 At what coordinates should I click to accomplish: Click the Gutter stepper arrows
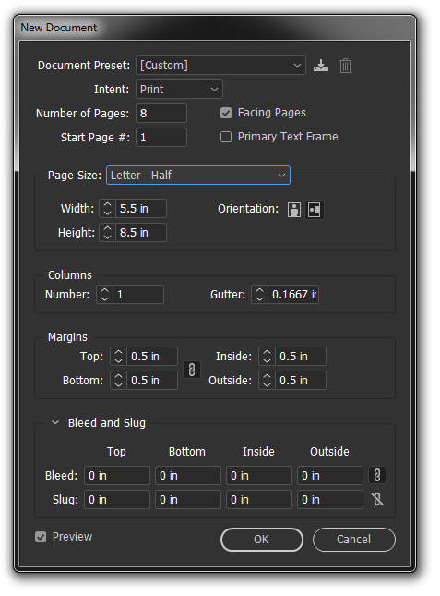click(x=259, y=295)
